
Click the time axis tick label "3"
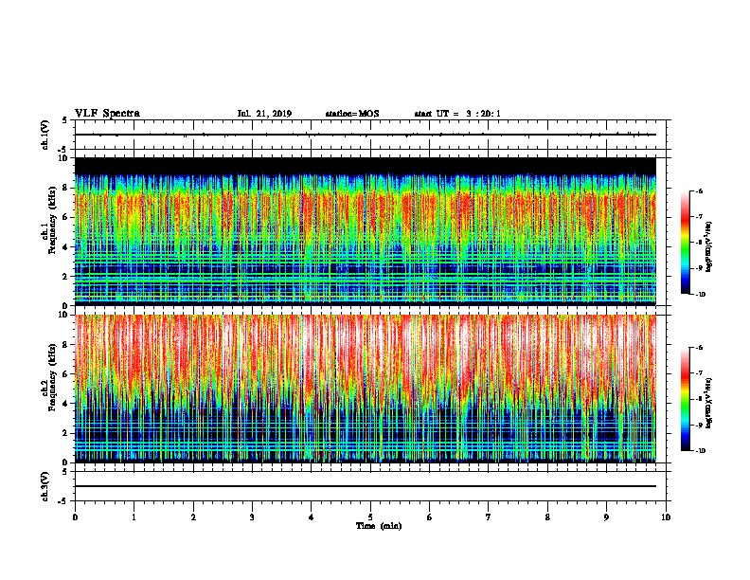(252, 517)
